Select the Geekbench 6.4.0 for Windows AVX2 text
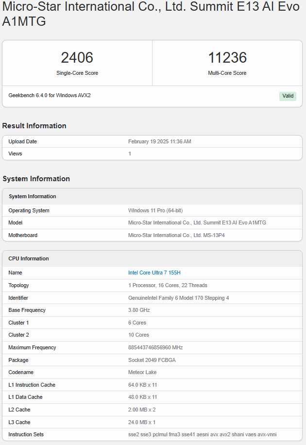This screenshot has width=306, height=445. click(50, 95)
